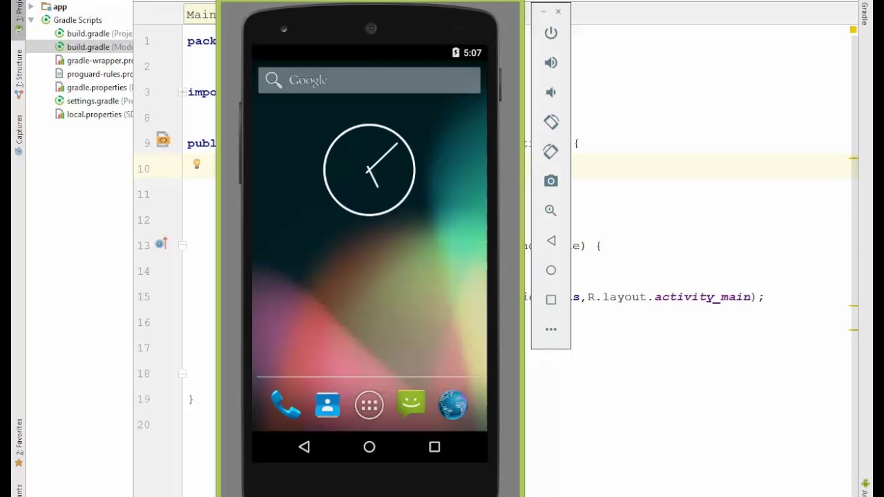Open the app drawer launcher icon
Viewport: 884px width, 497px height.
tap(369, 405)
